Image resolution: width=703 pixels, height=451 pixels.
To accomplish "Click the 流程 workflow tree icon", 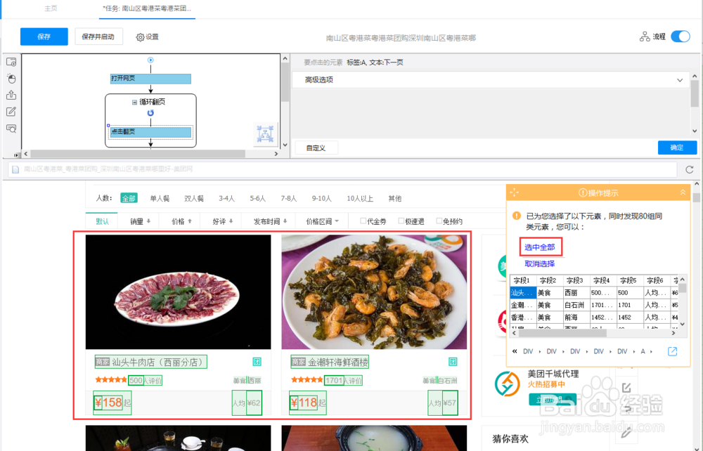I will (645, 37).
